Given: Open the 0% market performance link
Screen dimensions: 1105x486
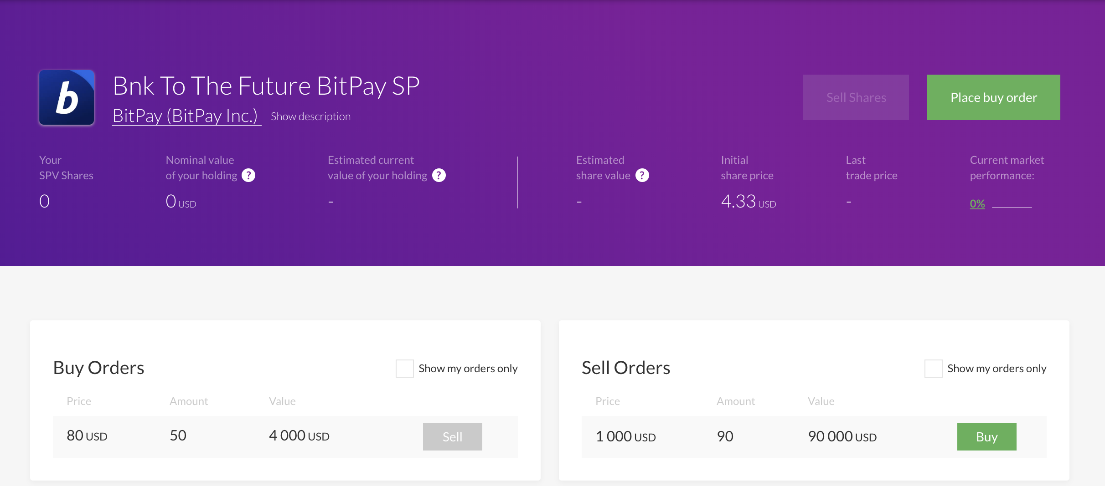Looking at the screenshot, I should [977, 204].
